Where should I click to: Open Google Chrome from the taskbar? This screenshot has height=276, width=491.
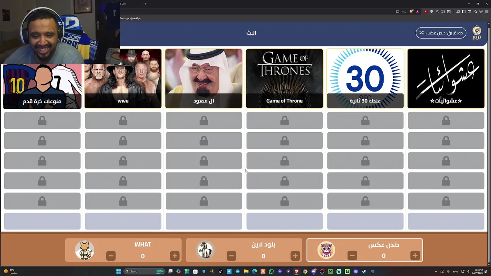pyautogui.click(x=305, y=271)
